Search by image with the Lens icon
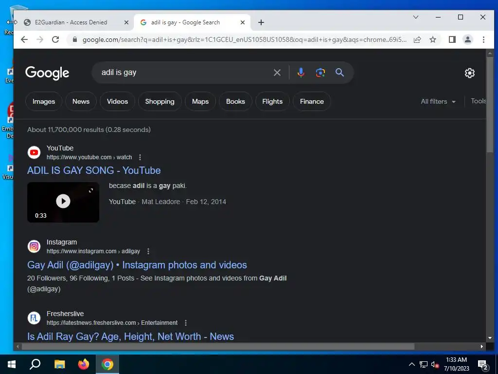 pos(320,73)
